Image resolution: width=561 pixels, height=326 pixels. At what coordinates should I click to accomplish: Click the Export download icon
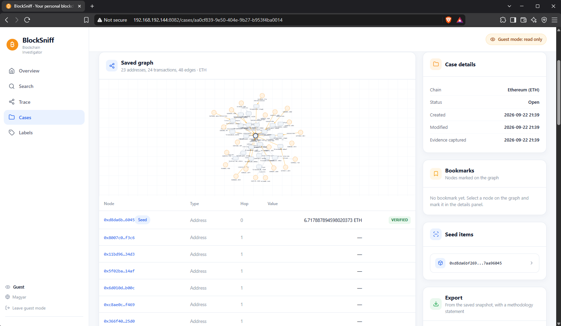pos(436,304)
